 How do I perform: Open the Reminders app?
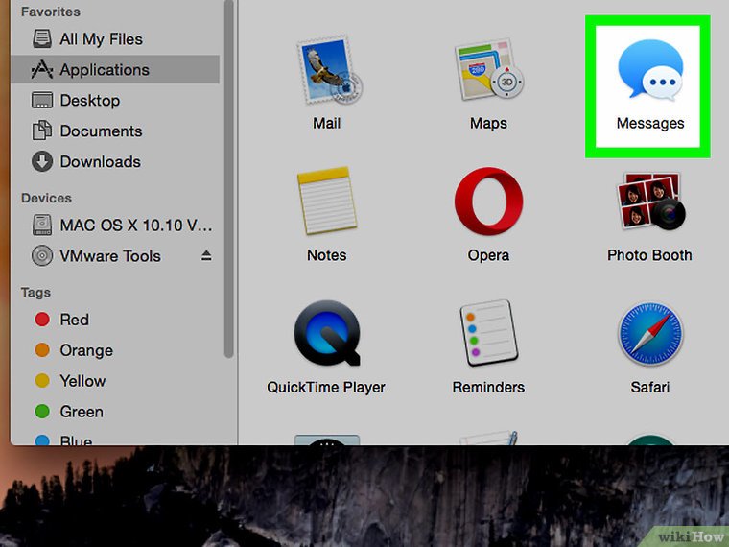488,337
